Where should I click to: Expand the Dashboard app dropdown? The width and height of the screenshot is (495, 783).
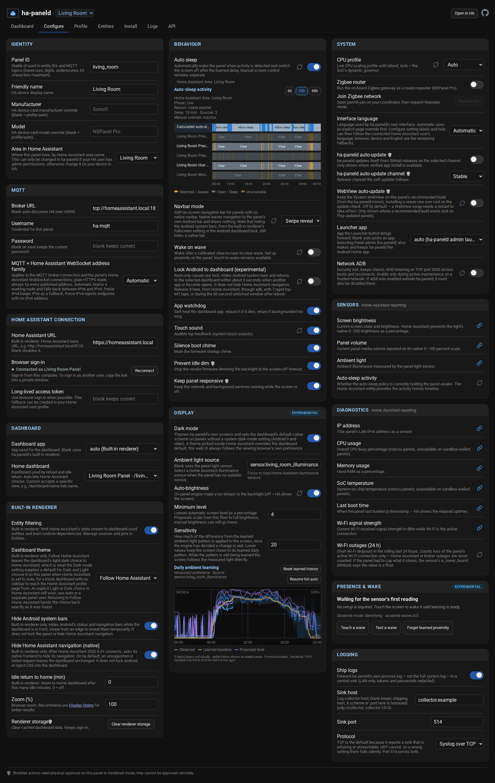point(122,449)
